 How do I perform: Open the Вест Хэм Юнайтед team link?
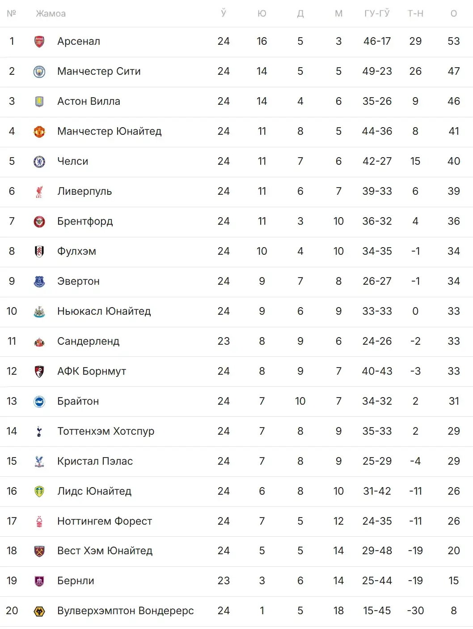click(105, 551)
